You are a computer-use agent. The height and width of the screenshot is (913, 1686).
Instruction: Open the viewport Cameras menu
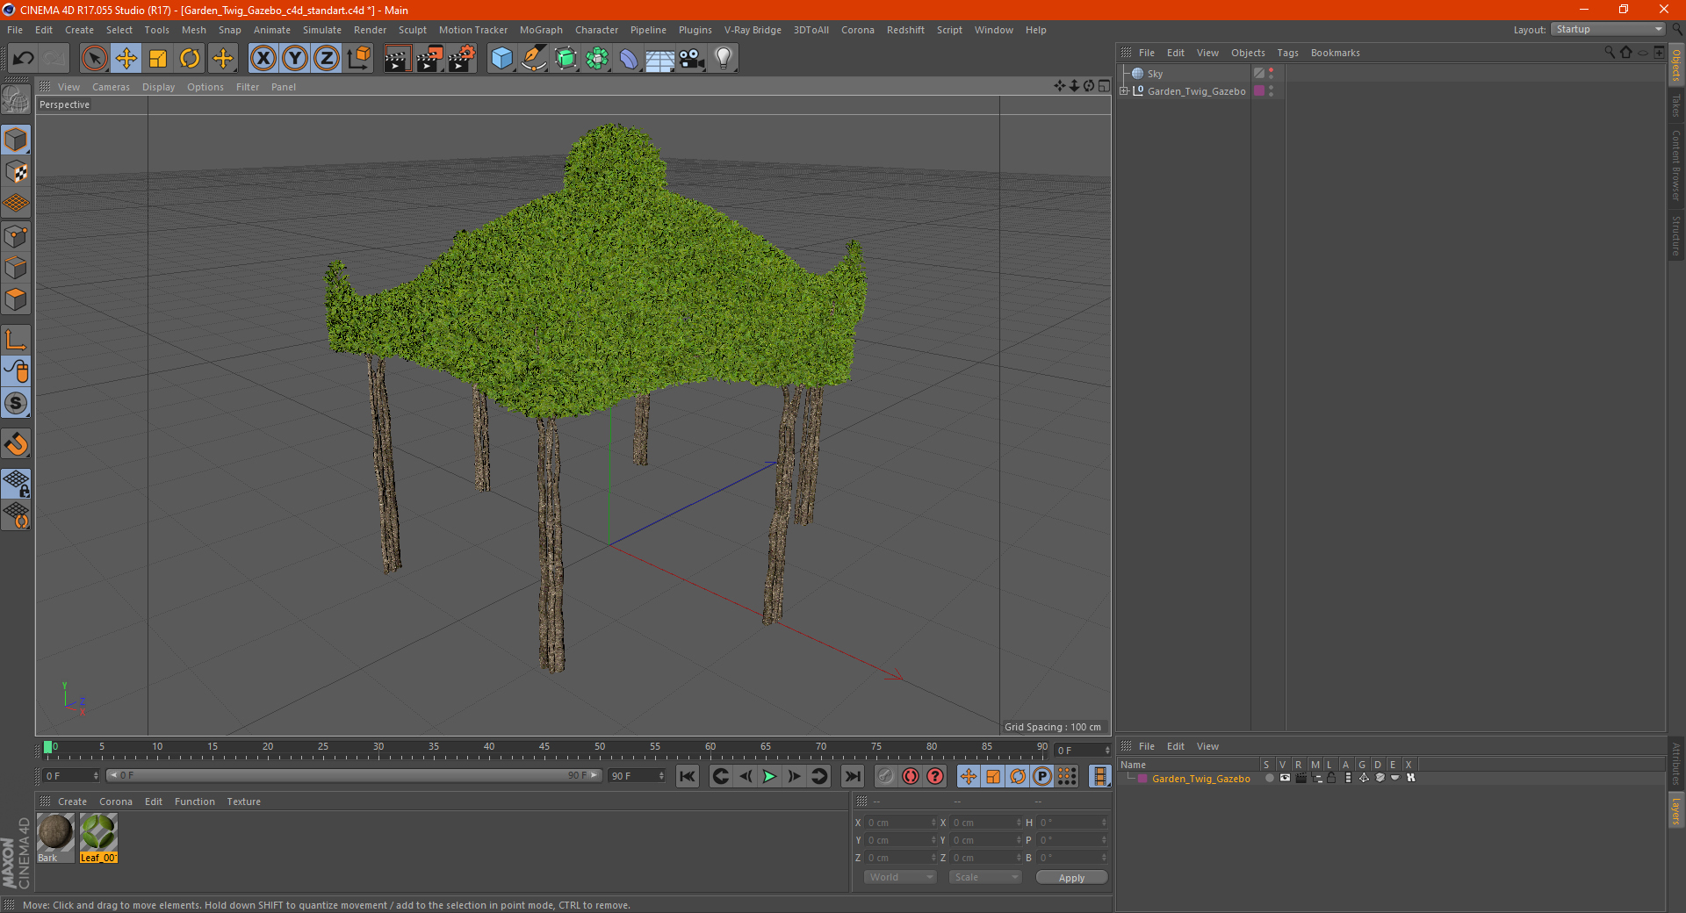click(111, 87)
